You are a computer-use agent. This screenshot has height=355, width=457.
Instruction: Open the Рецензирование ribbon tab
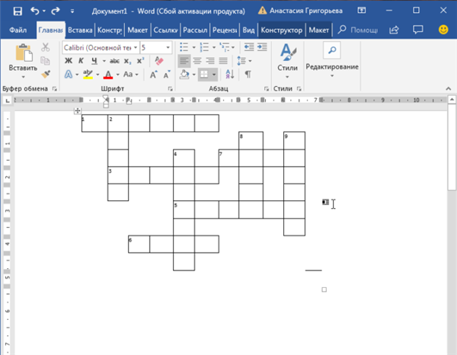(225, 30)
